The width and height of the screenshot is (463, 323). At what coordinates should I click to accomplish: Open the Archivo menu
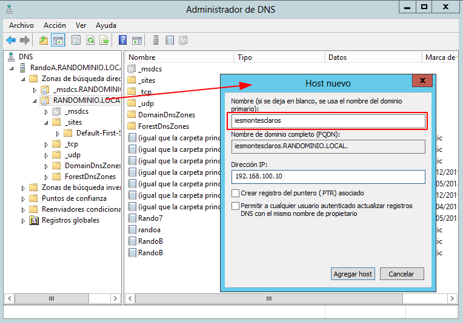click(x=21, y=25)
